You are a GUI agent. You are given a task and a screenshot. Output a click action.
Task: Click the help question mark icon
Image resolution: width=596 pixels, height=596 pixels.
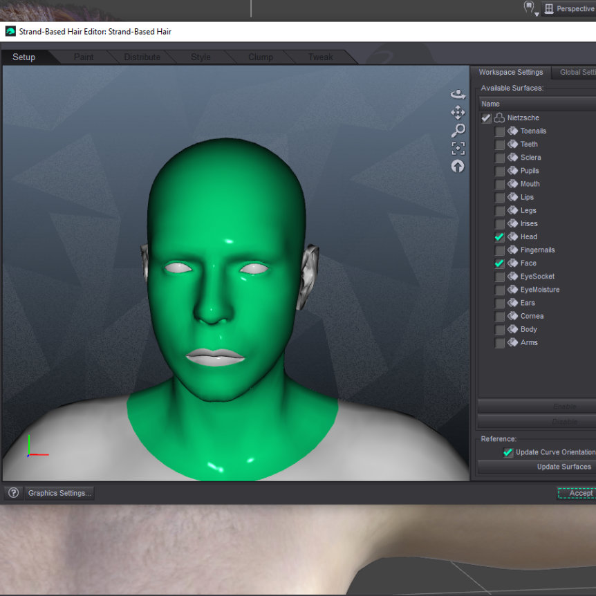click(13, 493)
